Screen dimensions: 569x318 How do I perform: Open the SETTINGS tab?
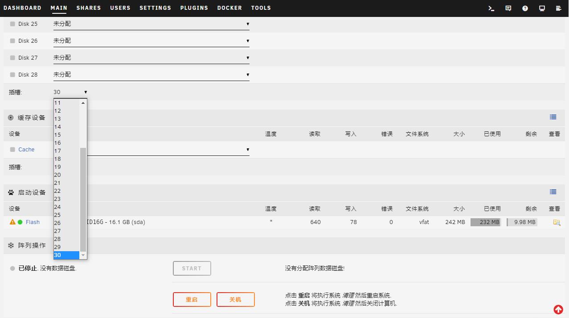[x=155, y=8]
